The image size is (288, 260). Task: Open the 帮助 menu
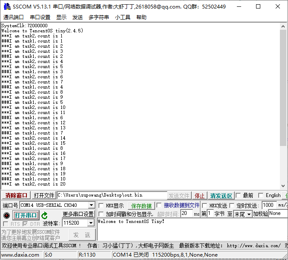point(141,17)
